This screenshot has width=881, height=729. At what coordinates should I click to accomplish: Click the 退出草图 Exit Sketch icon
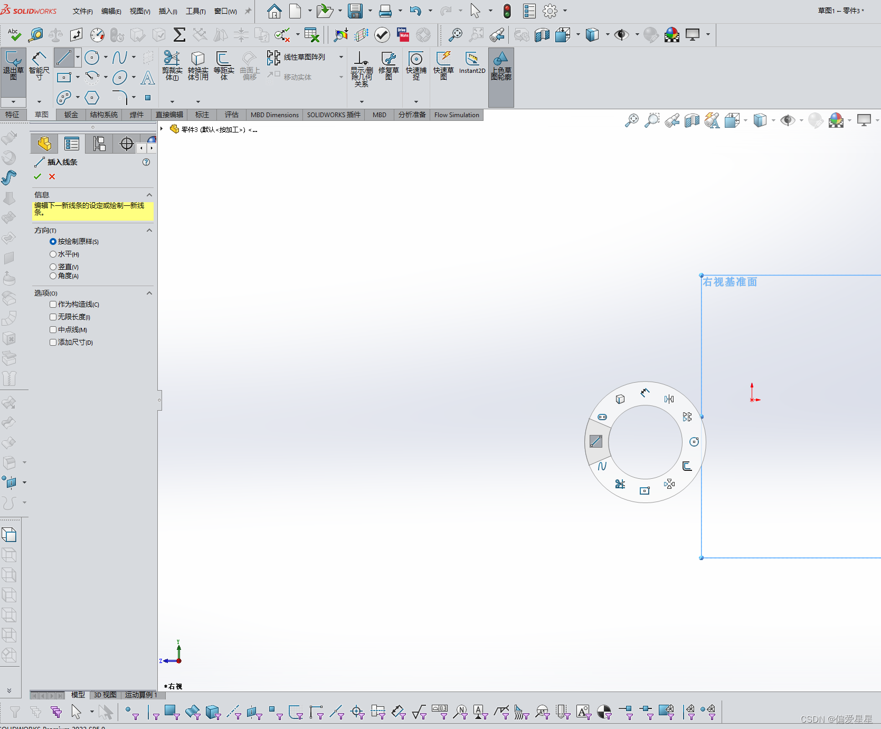tap(13, 69)
